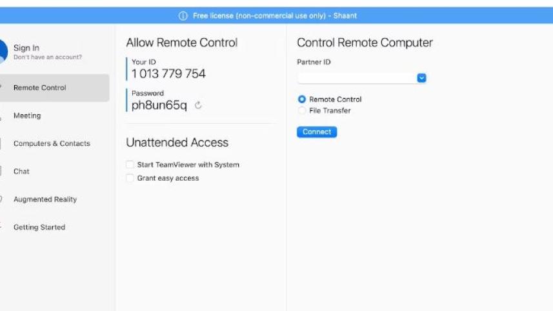Select the Remote Control radio button
The image size is (553, 311).
point(302,99)
